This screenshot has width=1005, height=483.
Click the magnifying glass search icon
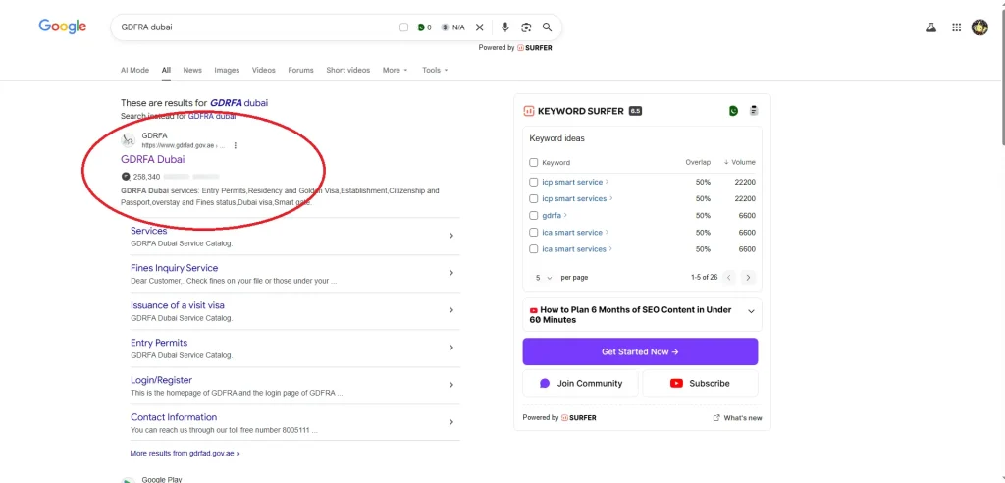[x=548, y=27]
